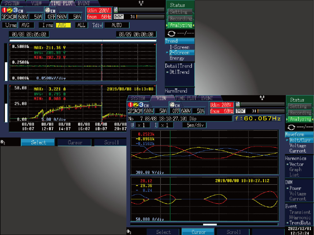Click the Recording status in the front window
This screenshot has width=314, height=235.
[301, 113]
